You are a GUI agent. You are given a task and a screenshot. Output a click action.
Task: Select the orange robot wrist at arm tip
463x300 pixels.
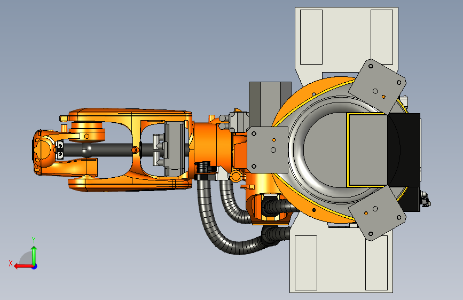43,151
